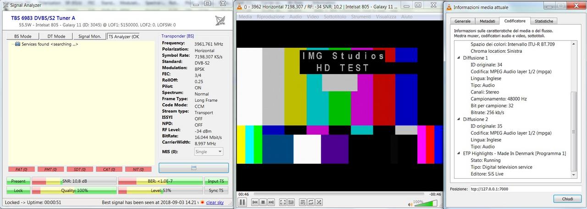Click the PMT (0) indicator
Screen dimensions: 587x209
click(51, 170)
